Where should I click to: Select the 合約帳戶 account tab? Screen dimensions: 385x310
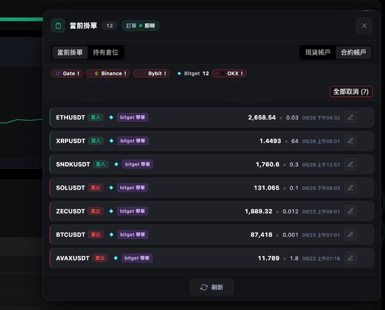(353, 52)
